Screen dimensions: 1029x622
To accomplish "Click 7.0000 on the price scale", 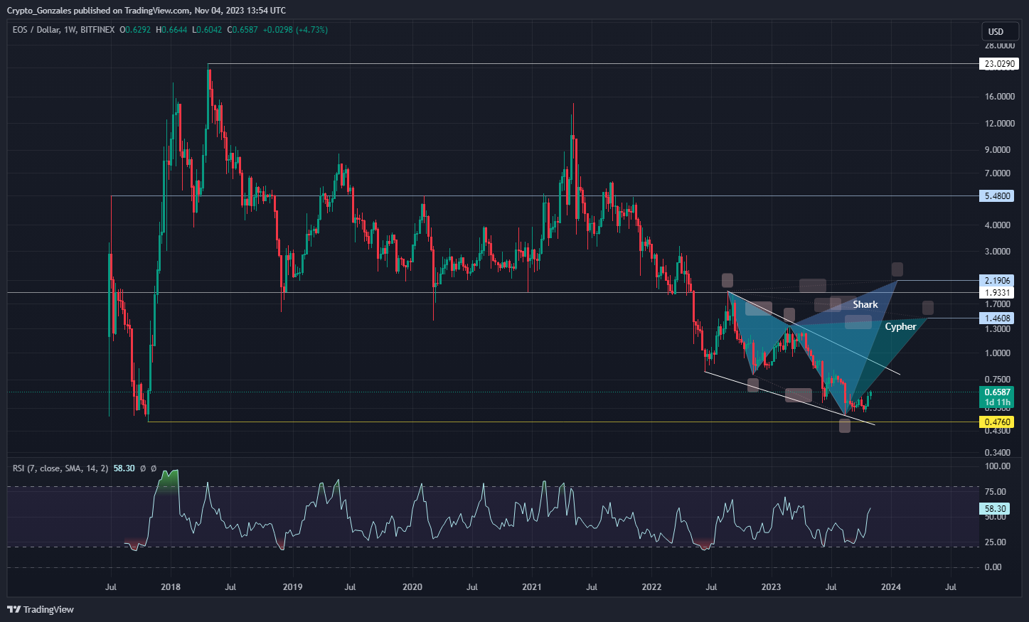I will pyautogui.click(x=998, y=173).
